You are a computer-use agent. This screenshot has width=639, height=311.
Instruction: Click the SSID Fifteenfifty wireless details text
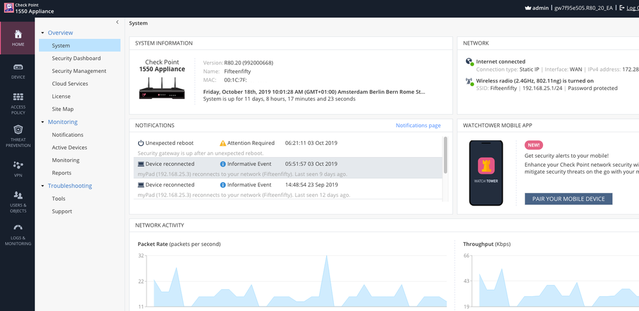[547, 88]
